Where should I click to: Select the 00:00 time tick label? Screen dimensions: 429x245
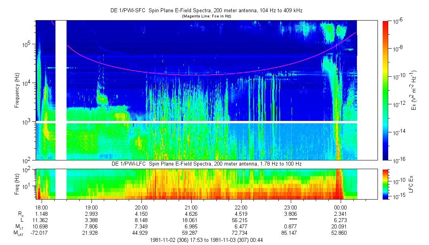pyautogui.click(x=341, y=207)
